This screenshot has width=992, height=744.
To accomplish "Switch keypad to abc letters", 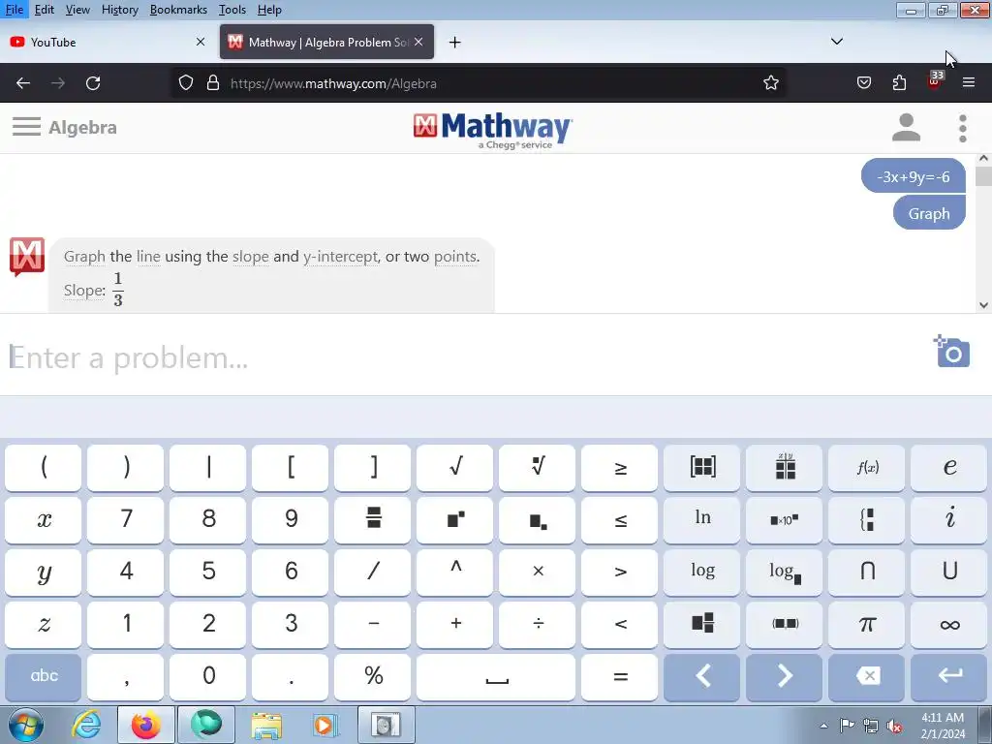I will coord(43,677).
